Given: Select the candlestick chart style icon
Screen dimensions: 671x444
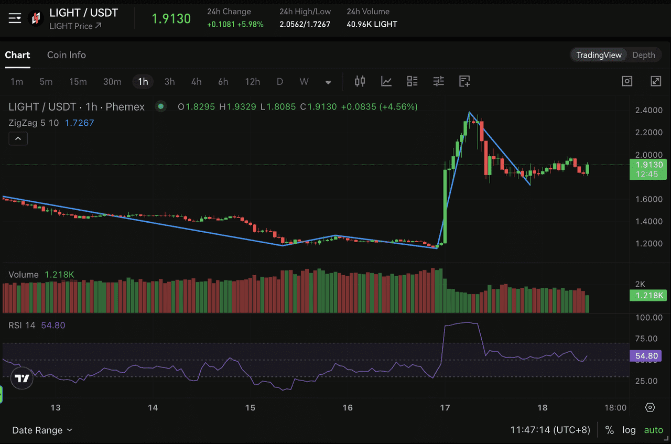Looking at the screenshot, I should pyautogui.click(x=360, y=81).
